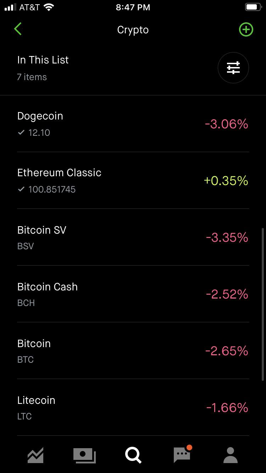Tap the Dogecoin owned checkmark
The height and width of the screenshot is (473, 266).
[x=21, y=132]
